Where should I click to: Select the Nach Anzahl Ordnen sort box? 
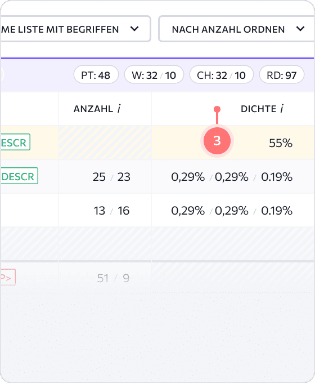pyautogui.click(x=236, y=29)
